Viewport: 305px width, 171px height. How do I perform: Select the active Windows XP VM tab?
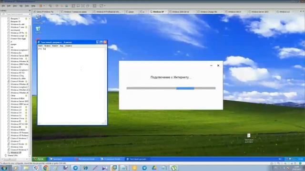(x=158, y=12)
